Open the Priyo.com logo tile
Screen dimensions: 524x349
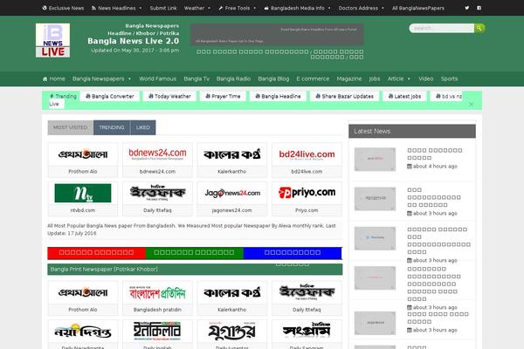(307, 193)
